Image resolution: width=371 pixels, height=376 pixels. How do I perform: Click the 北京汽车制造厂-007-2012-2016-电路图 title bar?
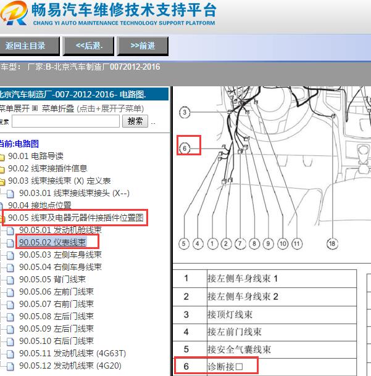tap(84, 94)
